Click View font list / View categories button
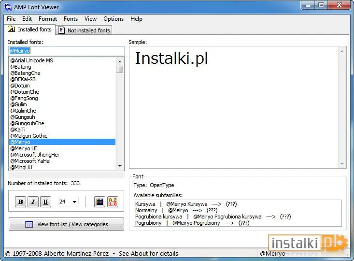The height and width of the screenshot is (261, 354). point(66,224)
